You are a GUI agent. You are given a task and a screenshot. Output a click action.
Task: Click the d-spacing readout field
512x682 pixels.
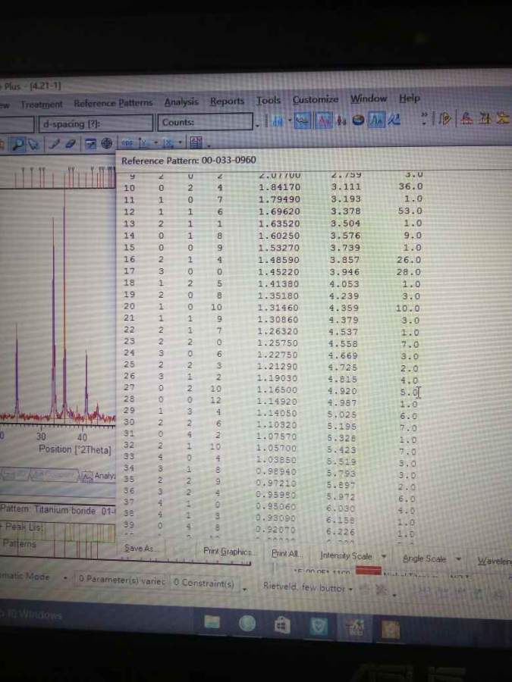click(x=96, y=124)
